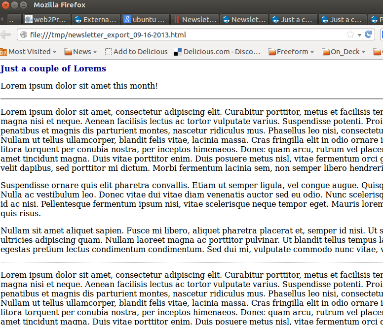
Task: Click paragraph starting 'Nullam sit amet aliquet sapien'
Action: point(191,240)
